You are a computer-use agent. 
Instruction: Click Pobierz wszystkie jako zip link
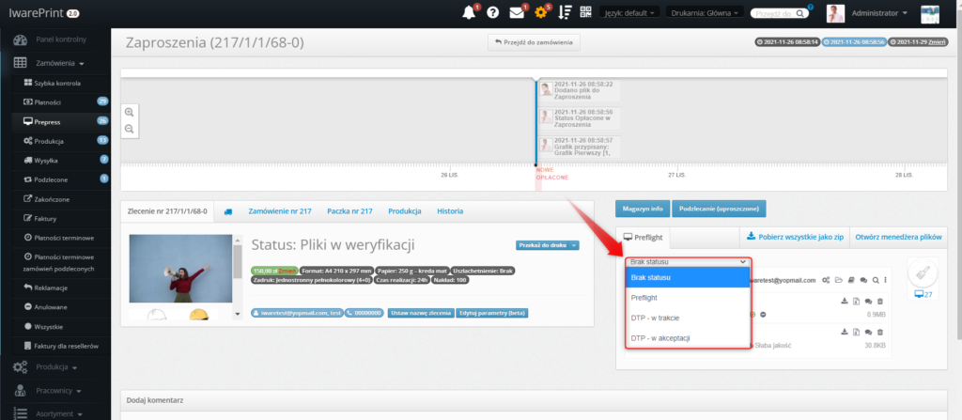(795, 237)
